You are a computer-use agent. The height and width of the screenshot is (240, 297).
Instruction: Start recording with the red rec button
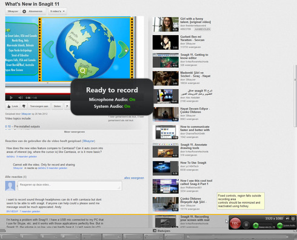[x=235, y=223]
